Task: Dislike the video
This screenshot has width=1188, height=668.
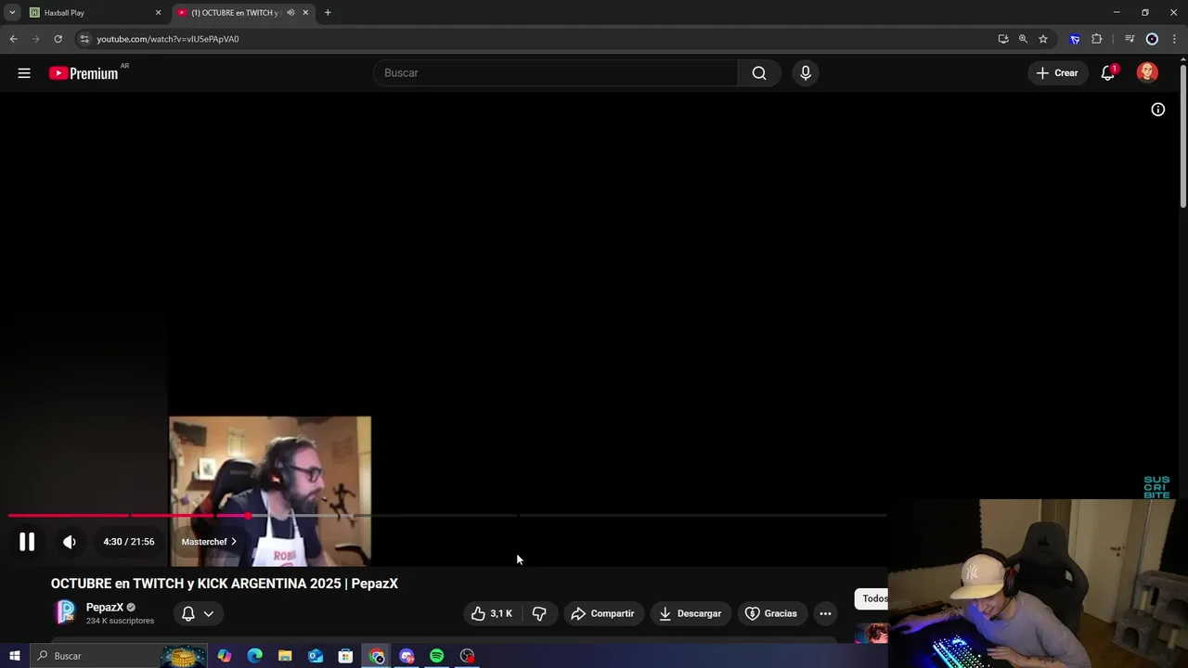Action: click(x=539, y=613)
